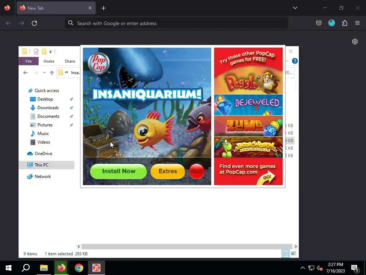Open the Save to Pocket icon
Screen dimensions: 366x275
pyautogui.click(x=318, y=23)
